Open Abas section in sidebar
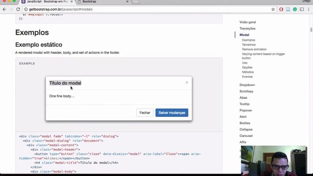The width and height of the screenshot is (313, 176). [x=243, y=98]
